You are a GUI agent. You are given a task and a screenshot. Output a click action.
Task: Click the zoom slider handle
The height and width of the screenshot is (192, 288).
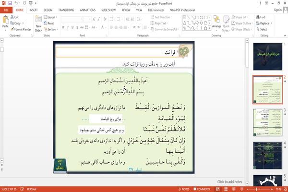[x=256, y=189]
